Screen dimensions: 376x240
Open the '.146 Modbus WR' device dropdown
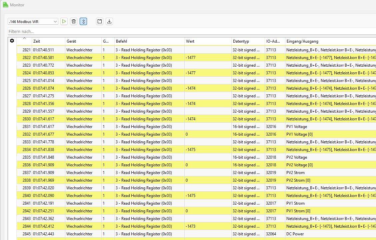point(33,22)
